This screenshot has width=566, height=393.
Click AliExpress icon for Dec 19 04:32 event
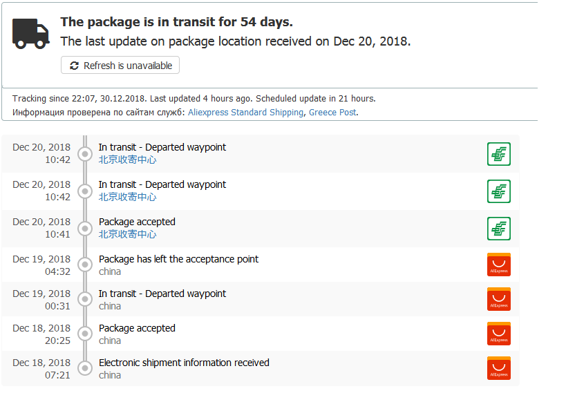pyautogui.click(x=498, y=265)
